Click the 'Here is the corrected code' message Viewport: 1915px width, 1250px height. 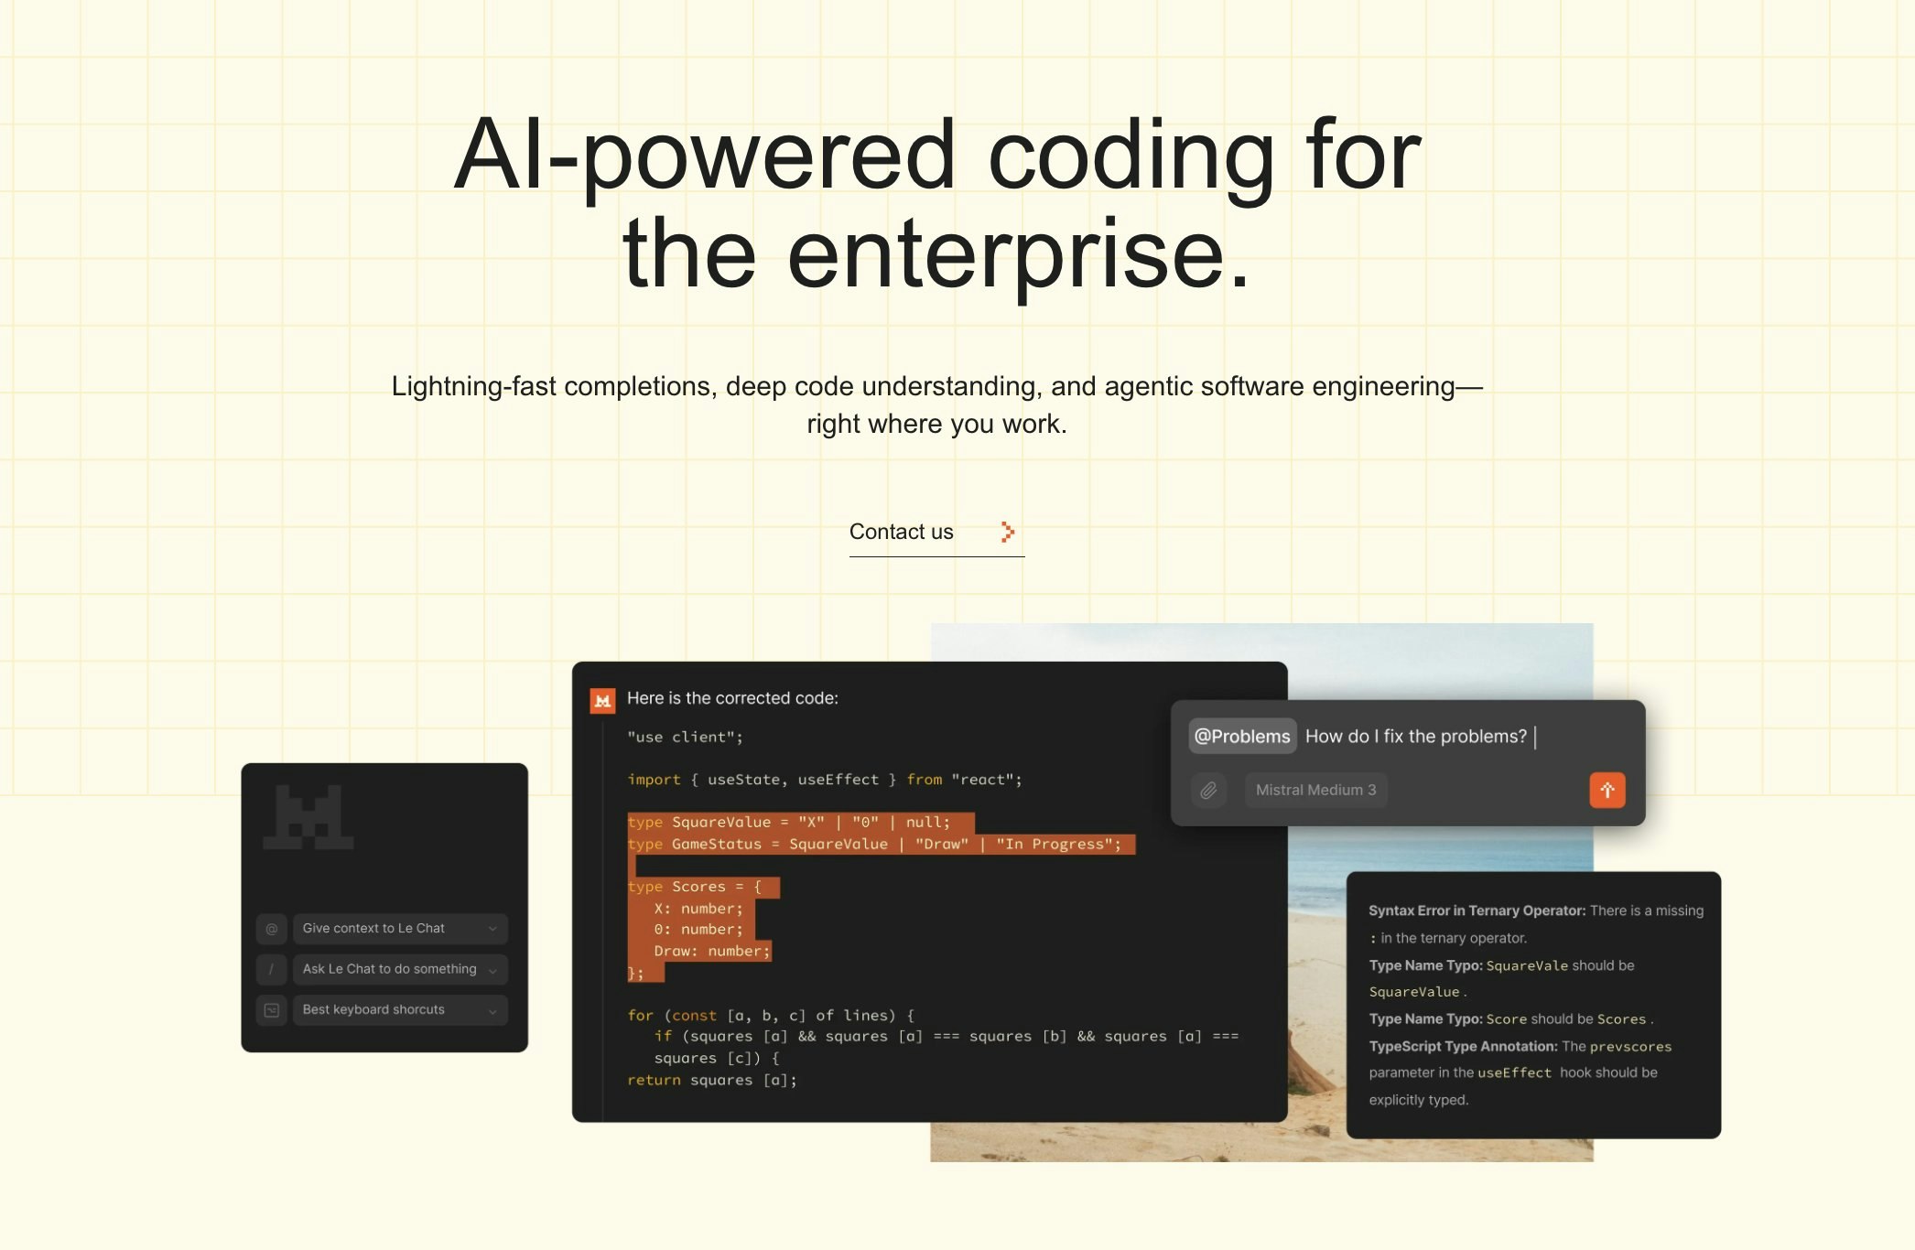[x=732, y=698]
